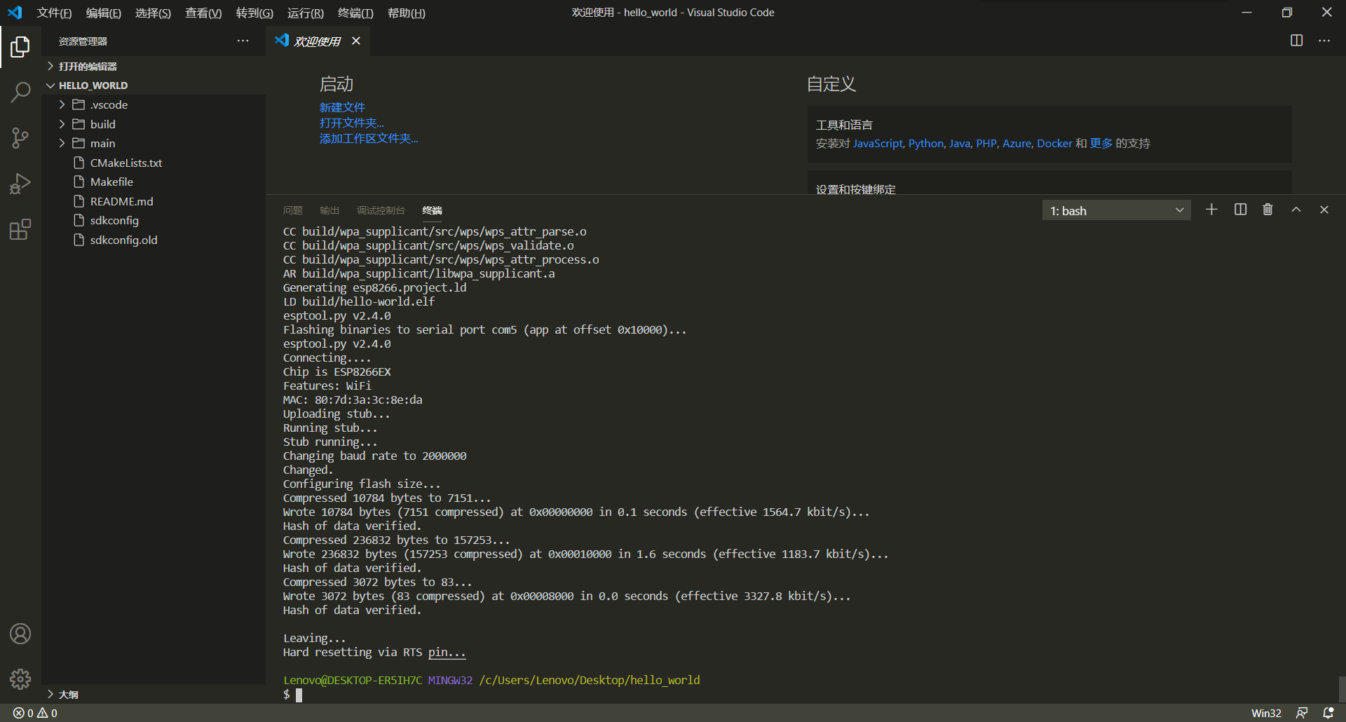Close the terminal panel
Viewport: 1346px width, 722px height.
tap(1324, 210)
